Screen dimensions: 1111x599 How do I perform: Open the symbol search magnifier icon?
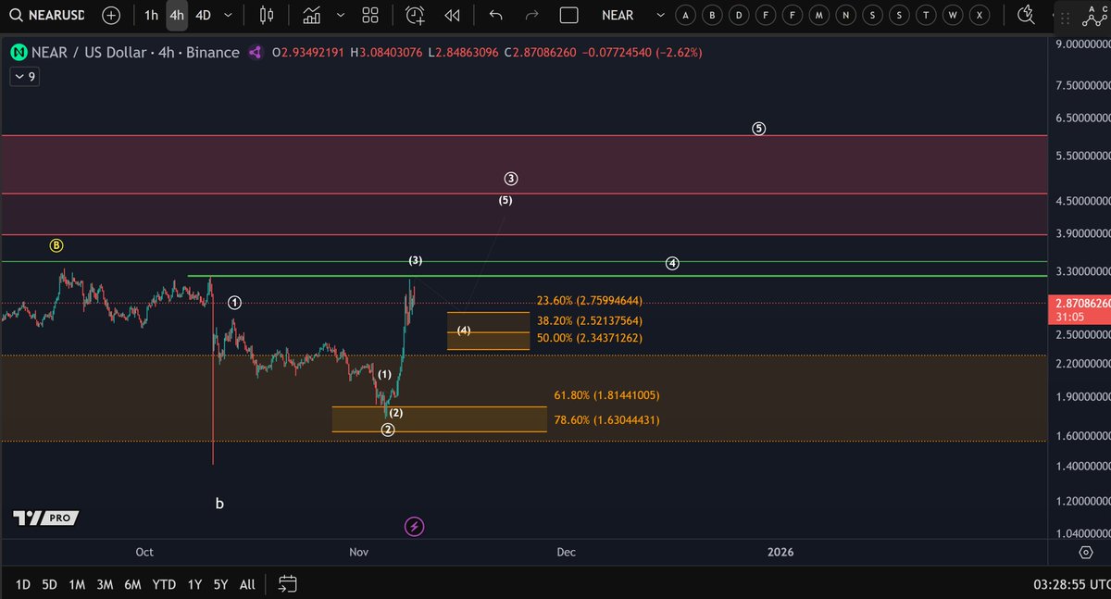point(17,16)
